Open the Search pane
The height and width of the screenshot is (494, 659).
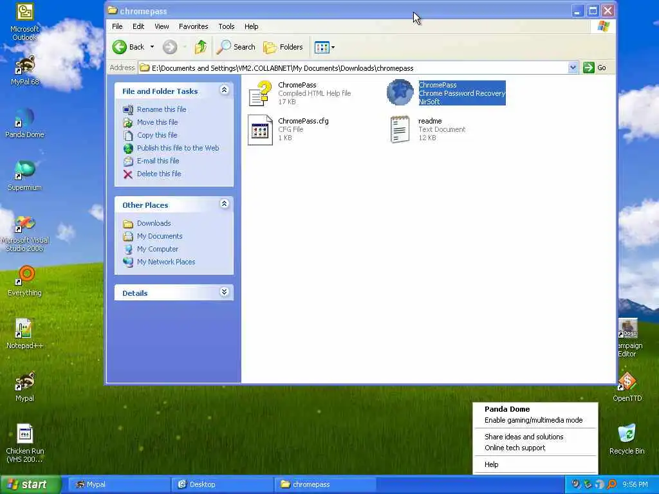[236, 47]
